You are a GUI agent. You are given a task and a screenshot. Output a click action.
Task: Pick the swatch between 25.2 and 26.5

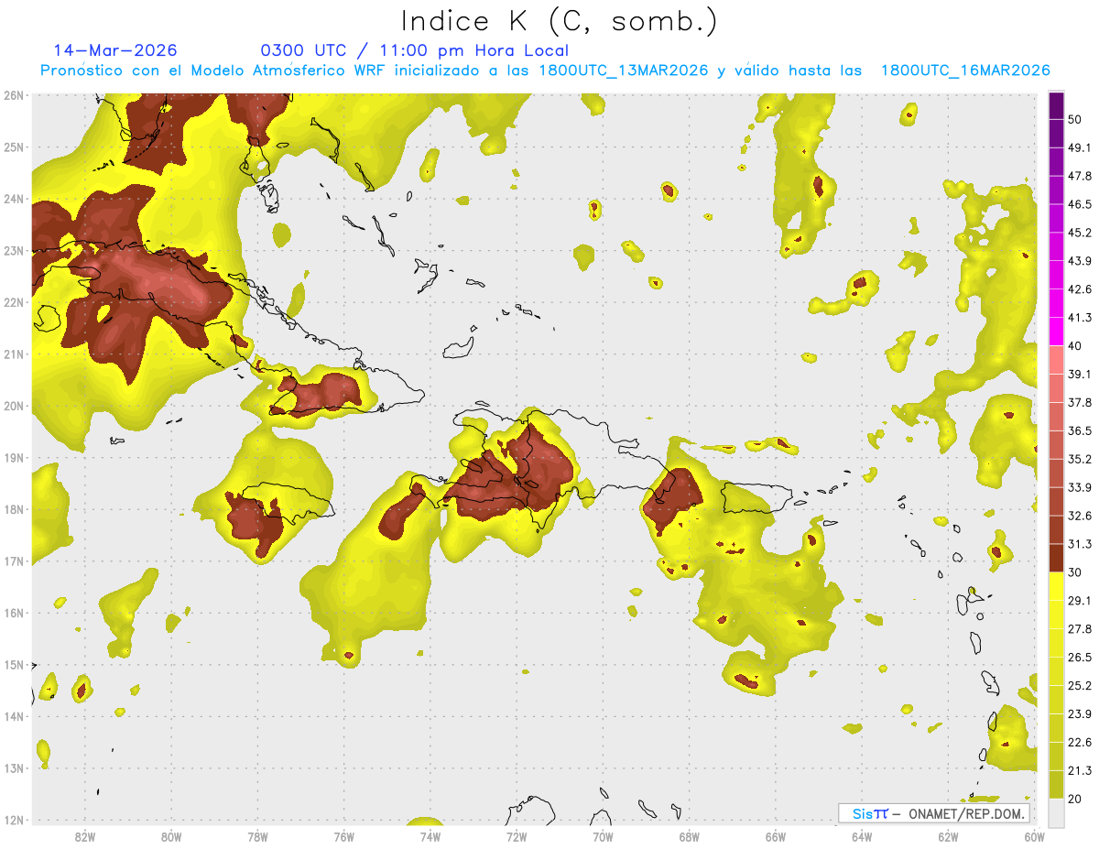point(1056,671)
